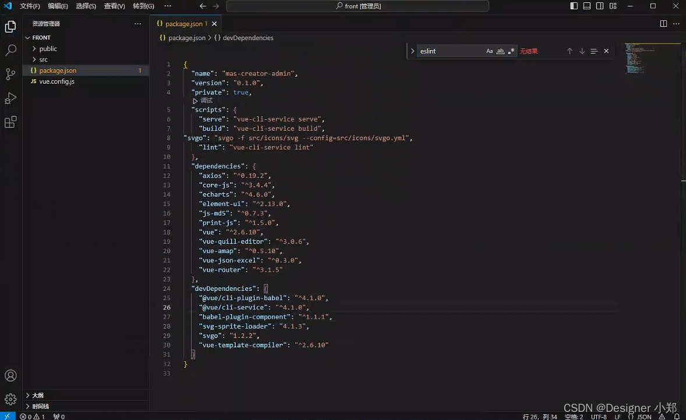
Task: Open the Manage gear settings icon
Action: click(10, 399)
